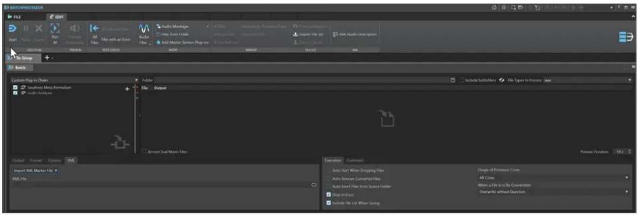Click the Output column header

point(160,88)
